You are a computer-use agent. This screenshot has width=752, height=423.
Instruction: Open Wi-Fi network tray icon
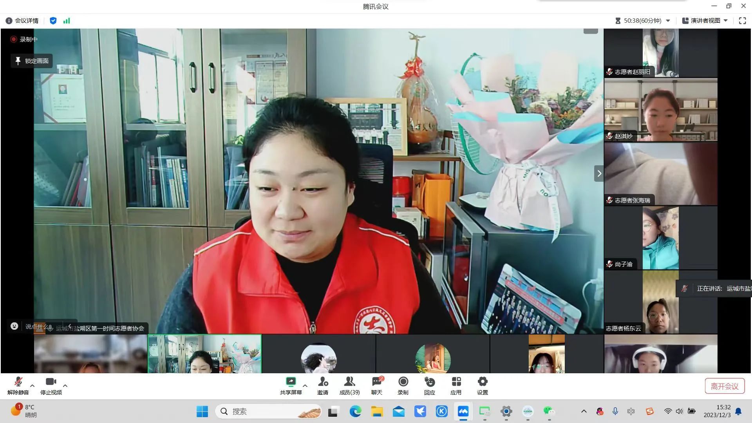[668, 411]
